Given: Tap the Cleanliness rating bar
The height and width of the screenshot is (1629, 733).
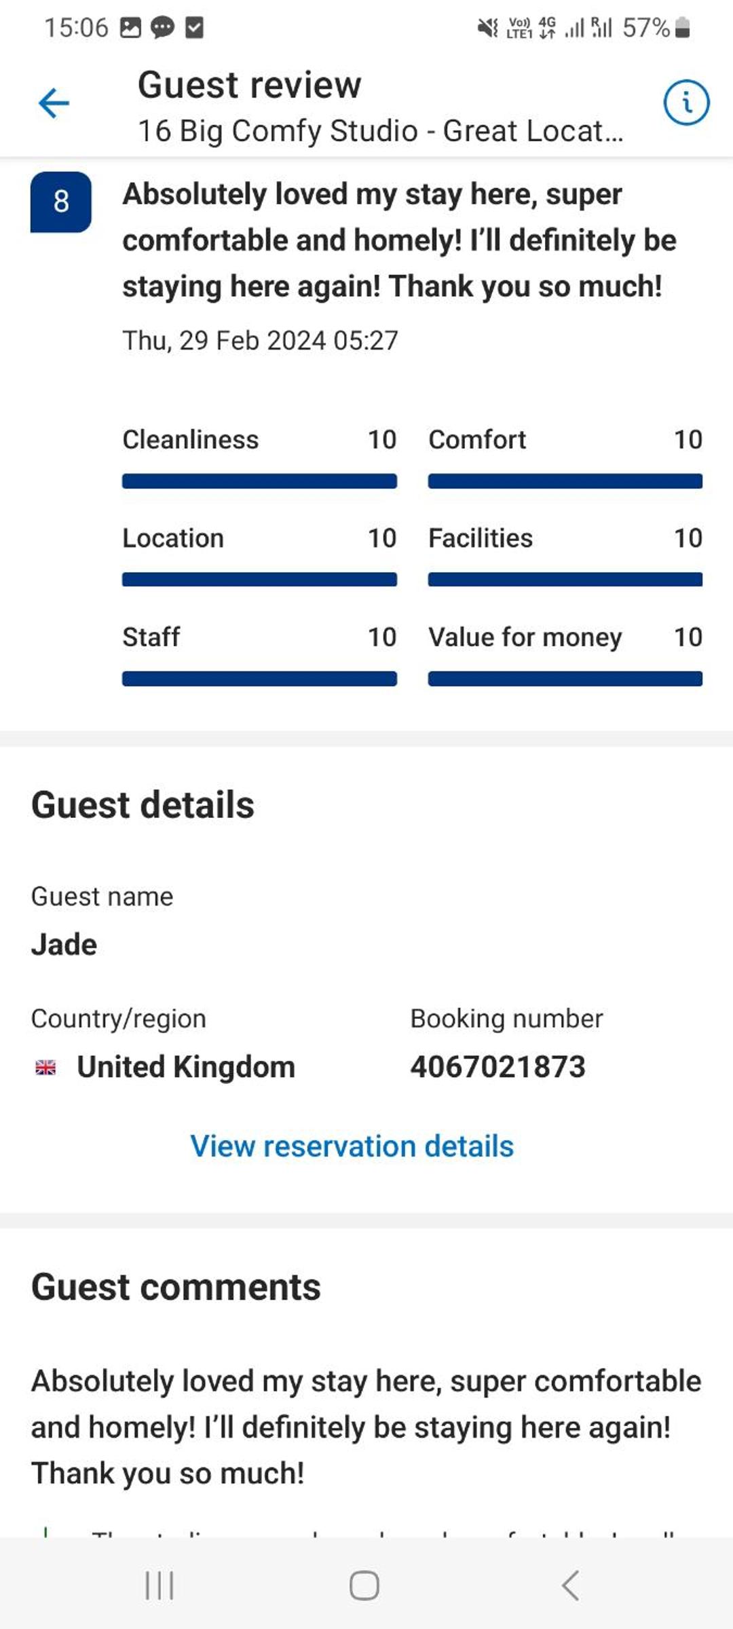Looking at the screenshot, I should tap(259, 481).
